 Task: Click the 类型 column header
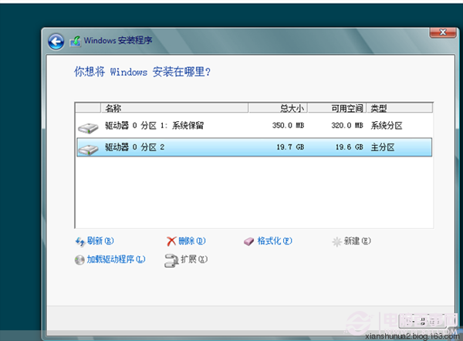click(x=400, y=108)
